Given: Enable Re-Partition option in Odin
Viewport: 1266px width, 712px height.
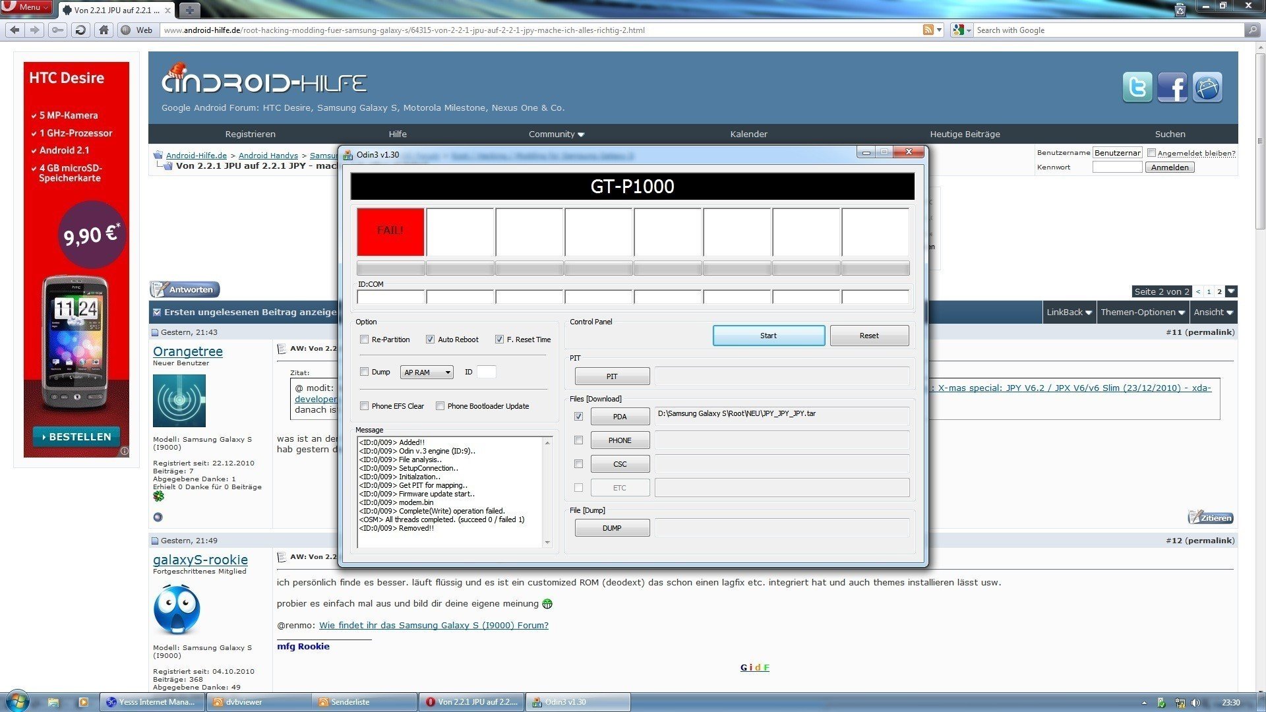Looking at the screenshot, I should pos(364,340).
